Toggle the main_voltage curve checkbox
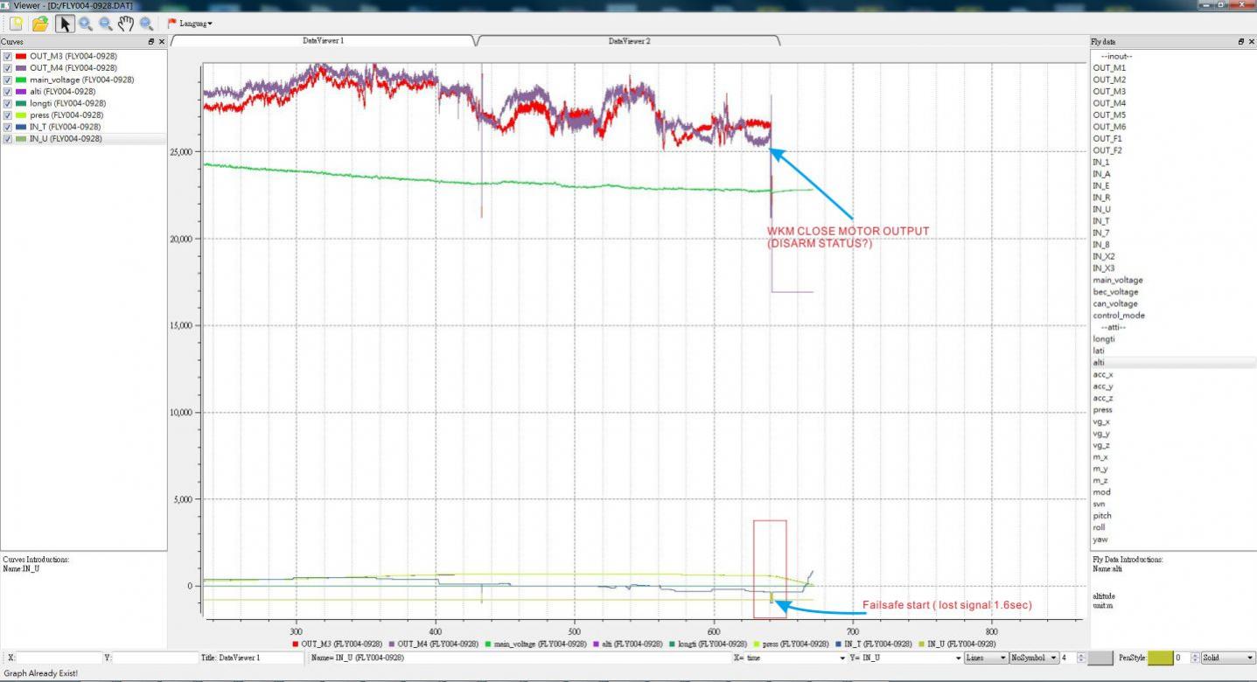Viewport: 1257px width, 682px height. 8,80
